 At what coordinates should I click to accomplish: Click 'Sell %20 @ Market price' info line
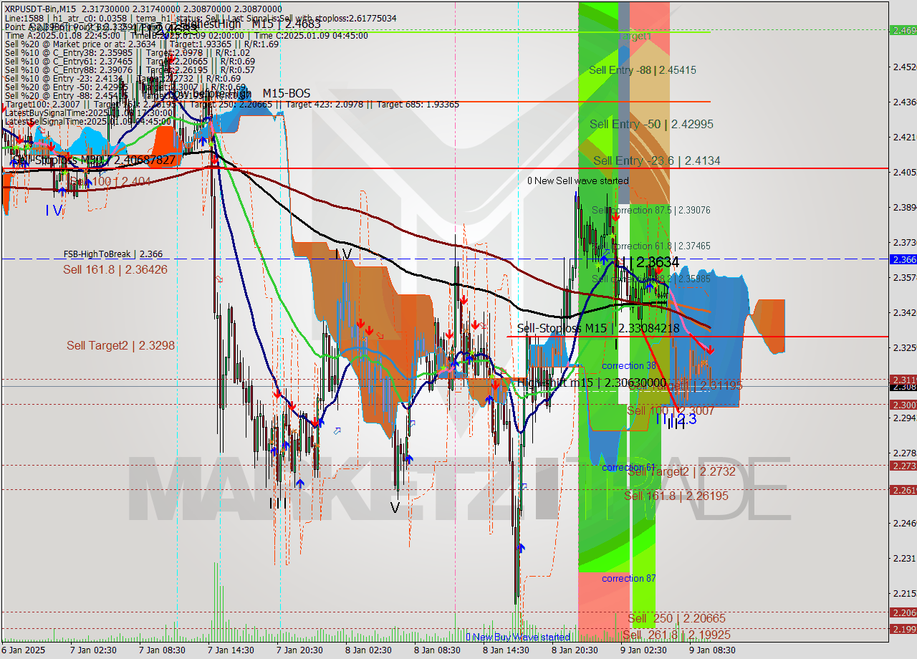pyautogui.click(x=142, y=44)
